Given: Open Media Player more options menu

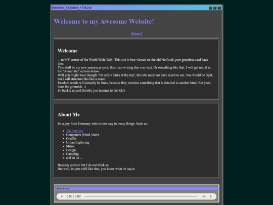Looking at the screenshot, I should click(211, 196).
